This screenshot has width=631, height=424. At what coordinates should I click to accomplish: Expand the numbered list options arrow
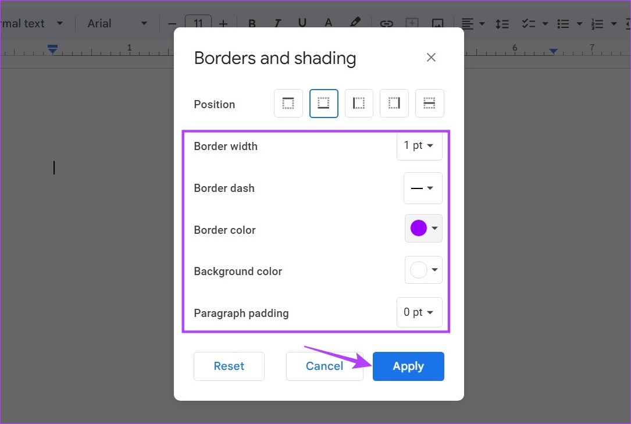[x=614, y=24]
